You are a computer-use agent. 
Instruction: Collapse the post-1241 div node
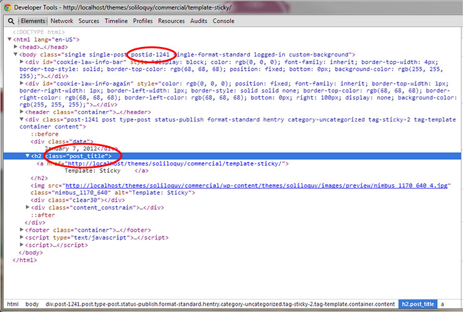(x=21, y=119)
